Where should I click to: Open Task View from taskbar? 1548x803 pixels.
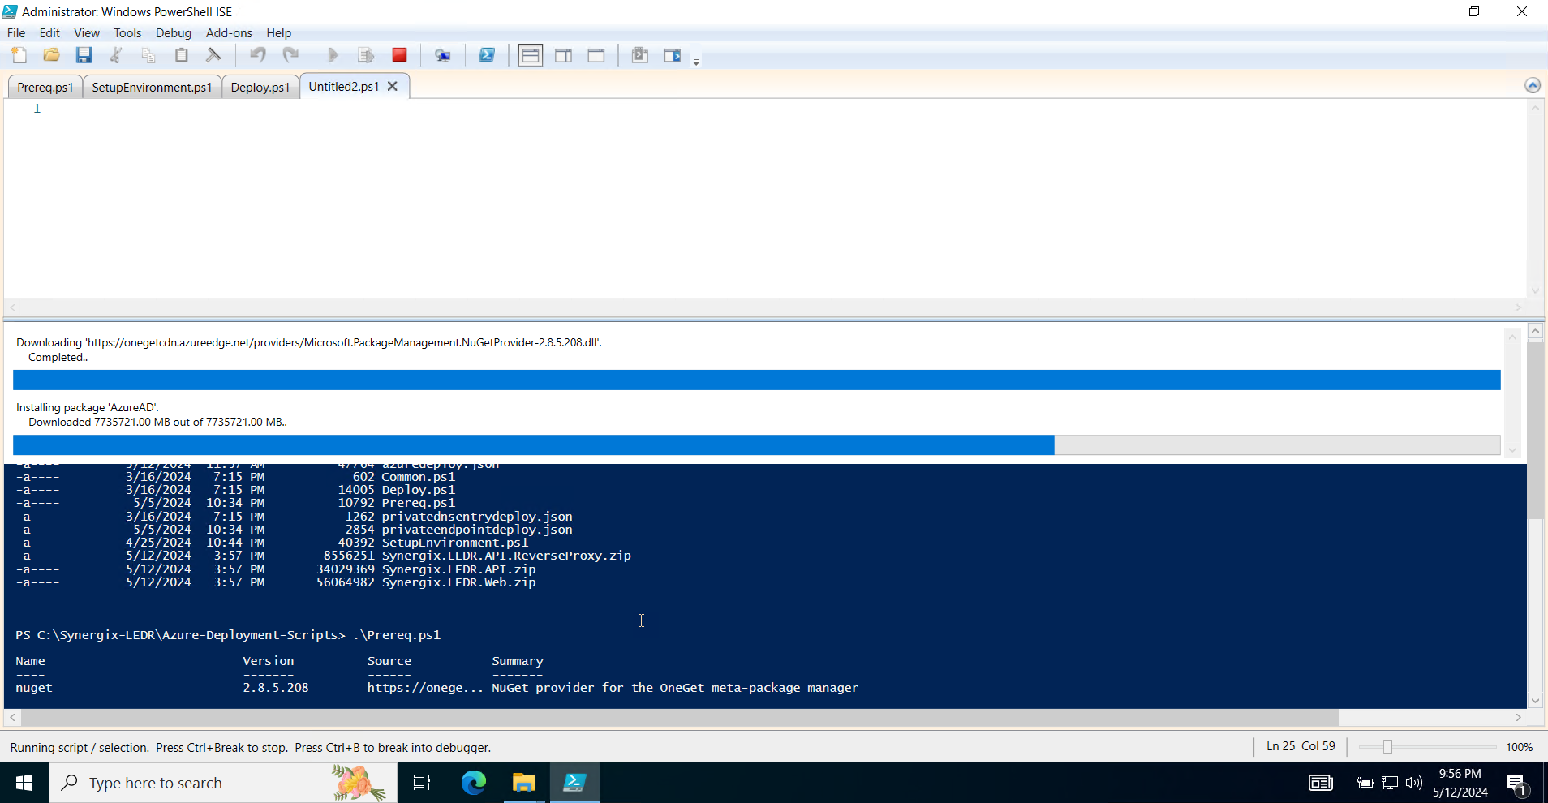click(422, 783)
